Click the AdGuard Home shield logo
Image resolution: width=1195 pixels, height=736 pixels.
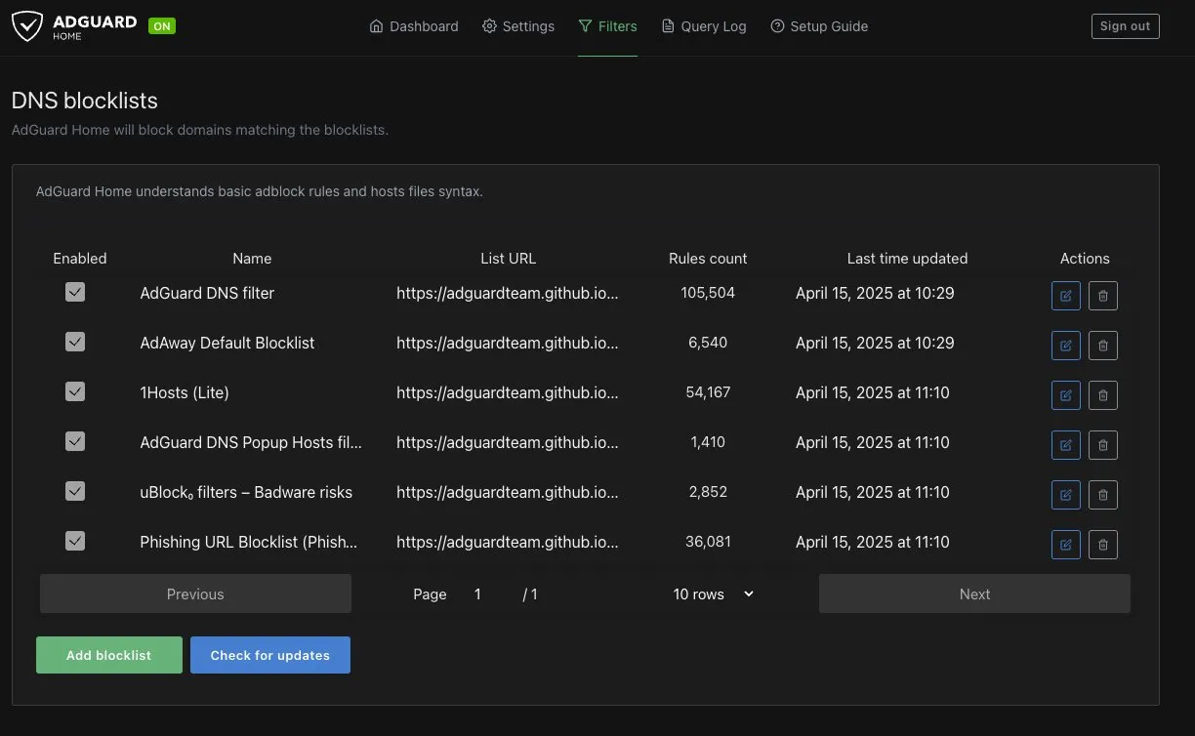pos(28,25)
